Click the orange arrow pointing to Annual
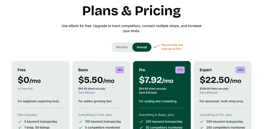Screen dimensions: 265x129 coord(157,47)
